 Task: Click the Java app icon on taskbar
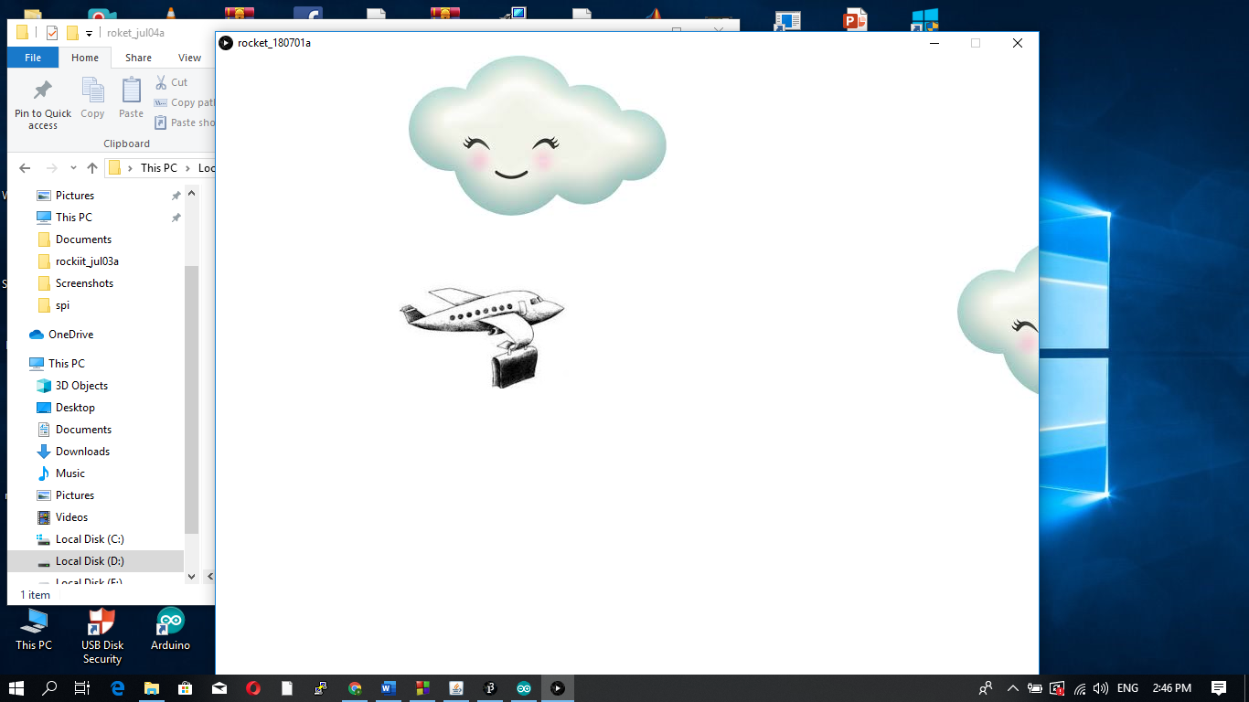pyautogui.click(x=456, y=688)
